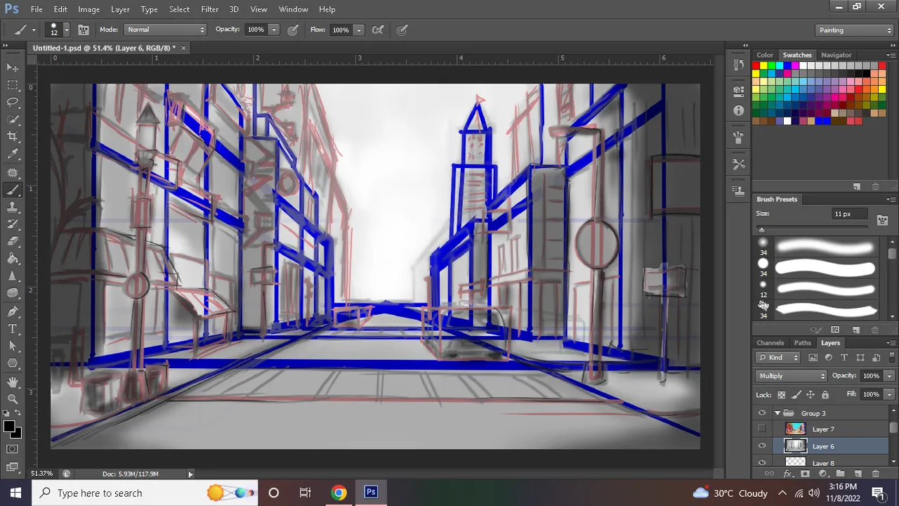Switch to the Color tab
The image size is (899, 506).
765,55
